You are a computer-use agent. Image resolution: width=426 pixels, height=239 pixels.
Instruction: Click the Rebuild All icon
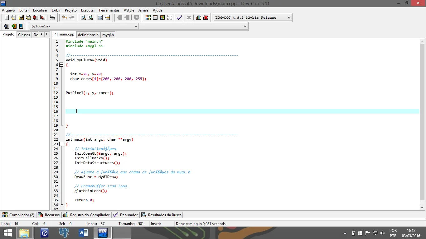tap(170, 17)
